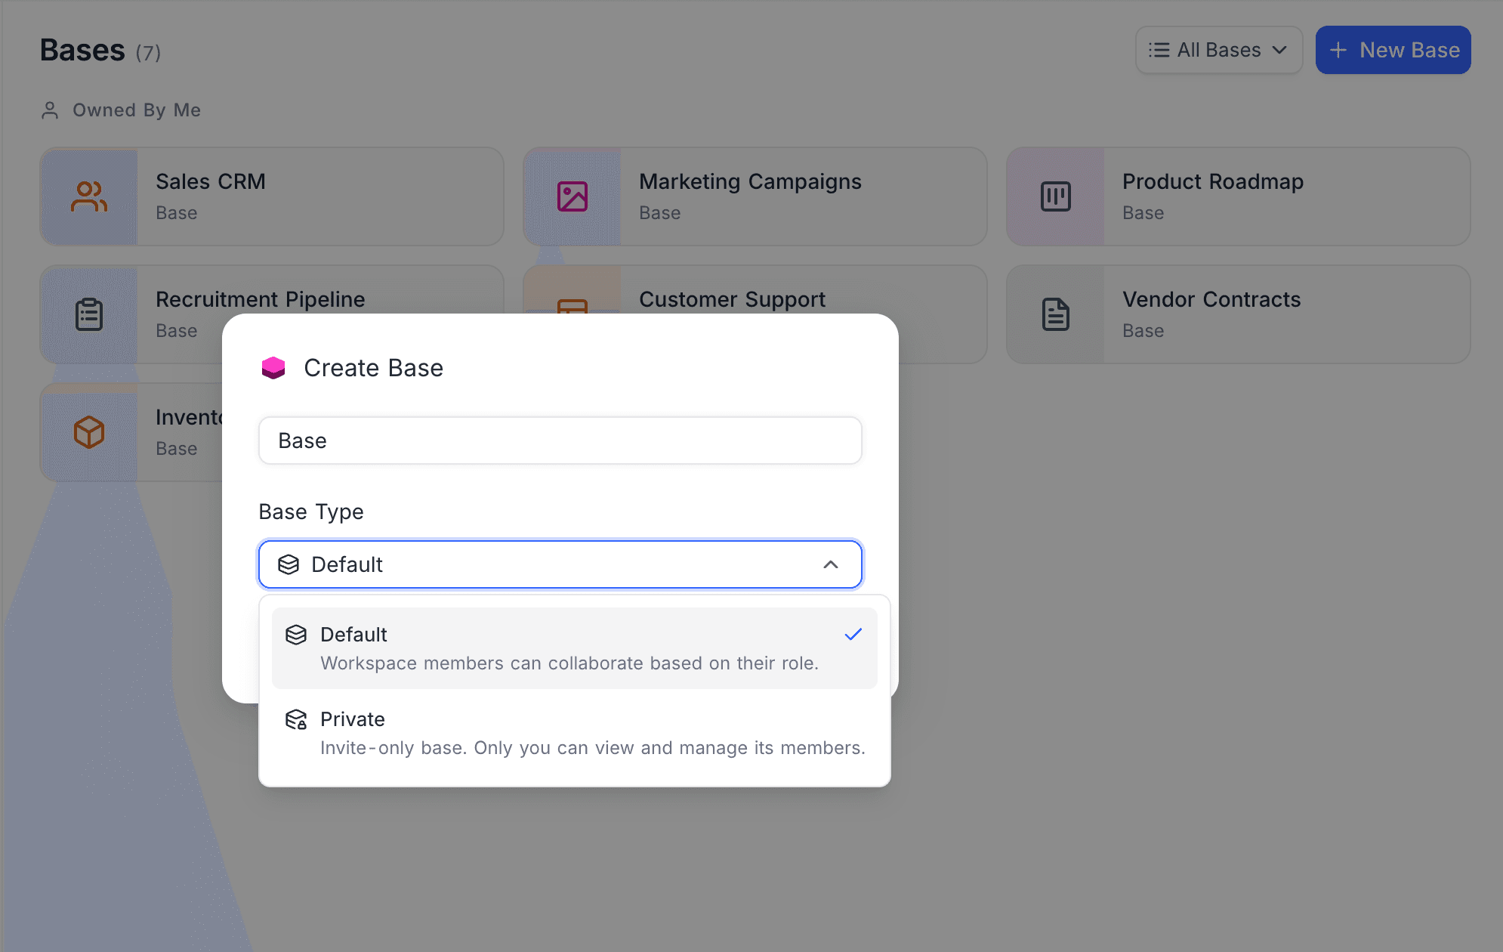Click the pink Create Base cube icon

[273, 368]
